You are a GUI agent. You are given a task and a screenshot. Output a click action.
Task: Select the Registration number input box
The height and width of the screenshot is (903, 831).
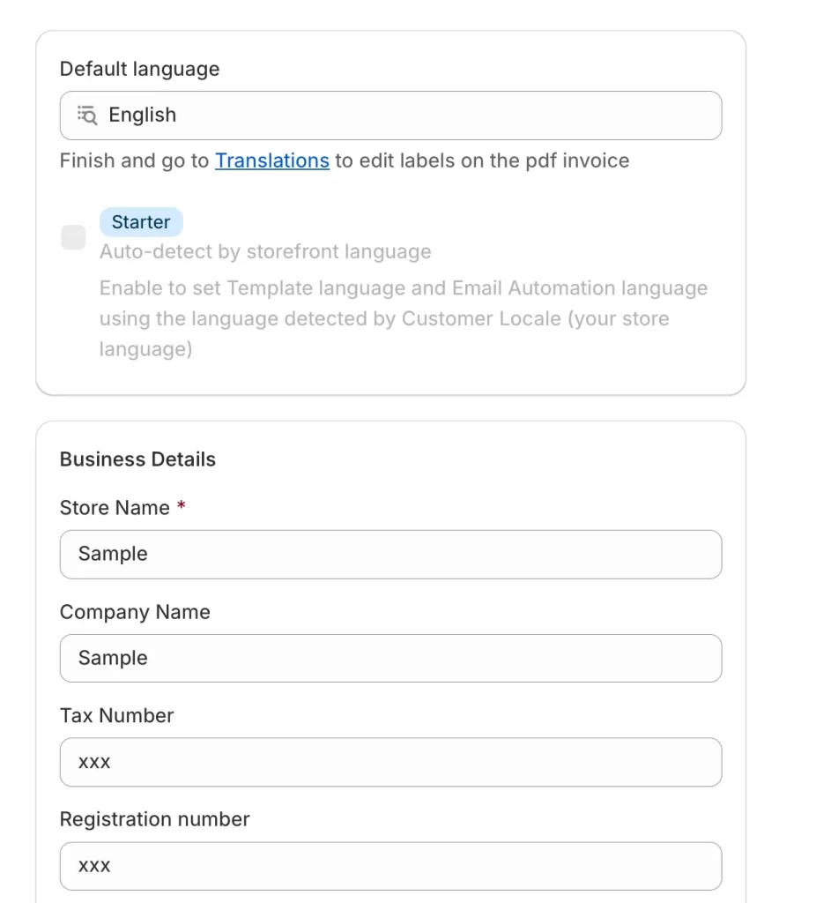(390, 865)
